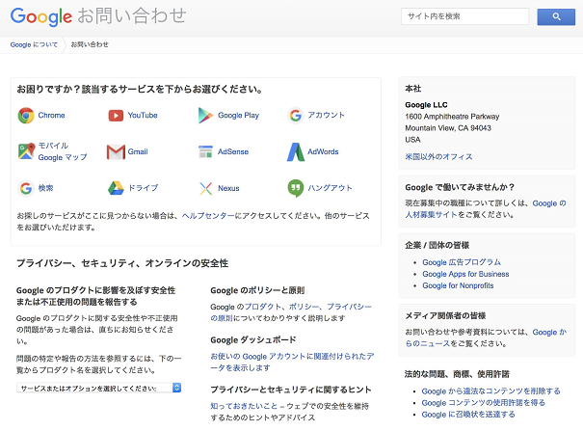Click the 企業 / 団体の皆様 heading
The image size is (583, 431).
click(437, 245)
